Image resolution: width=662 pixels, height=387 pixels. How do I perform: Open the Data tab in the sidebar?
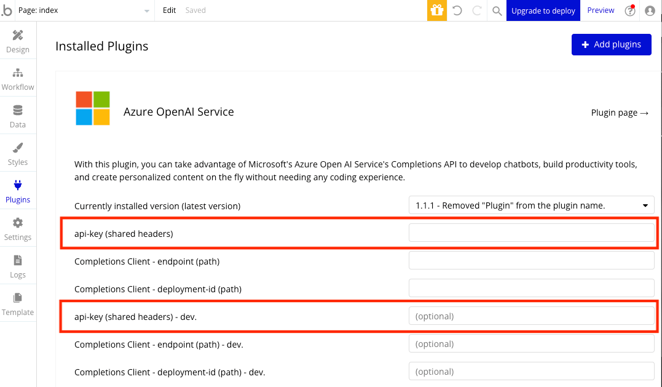(17, 116)
